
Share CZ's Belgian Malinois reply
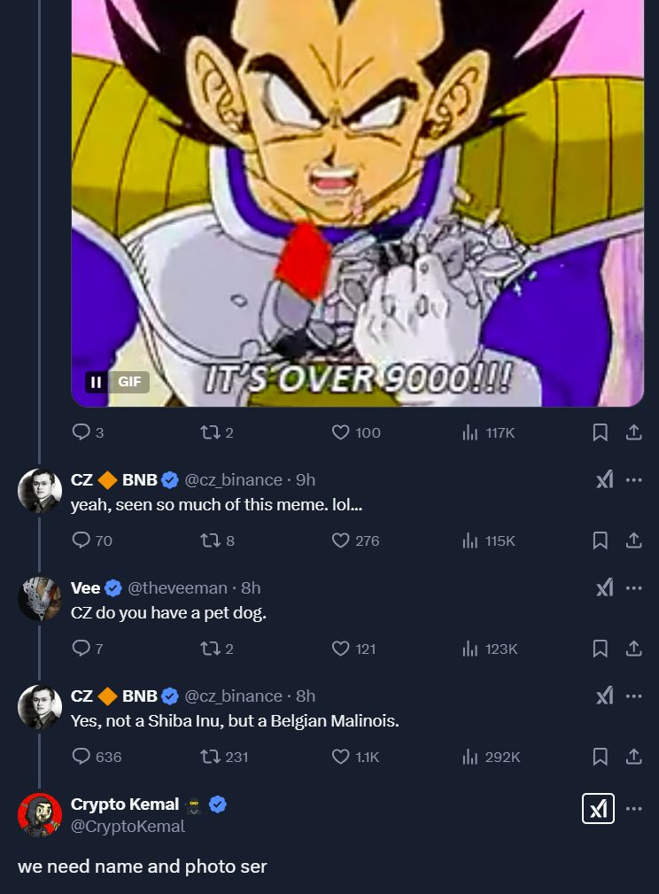(633, 757)
